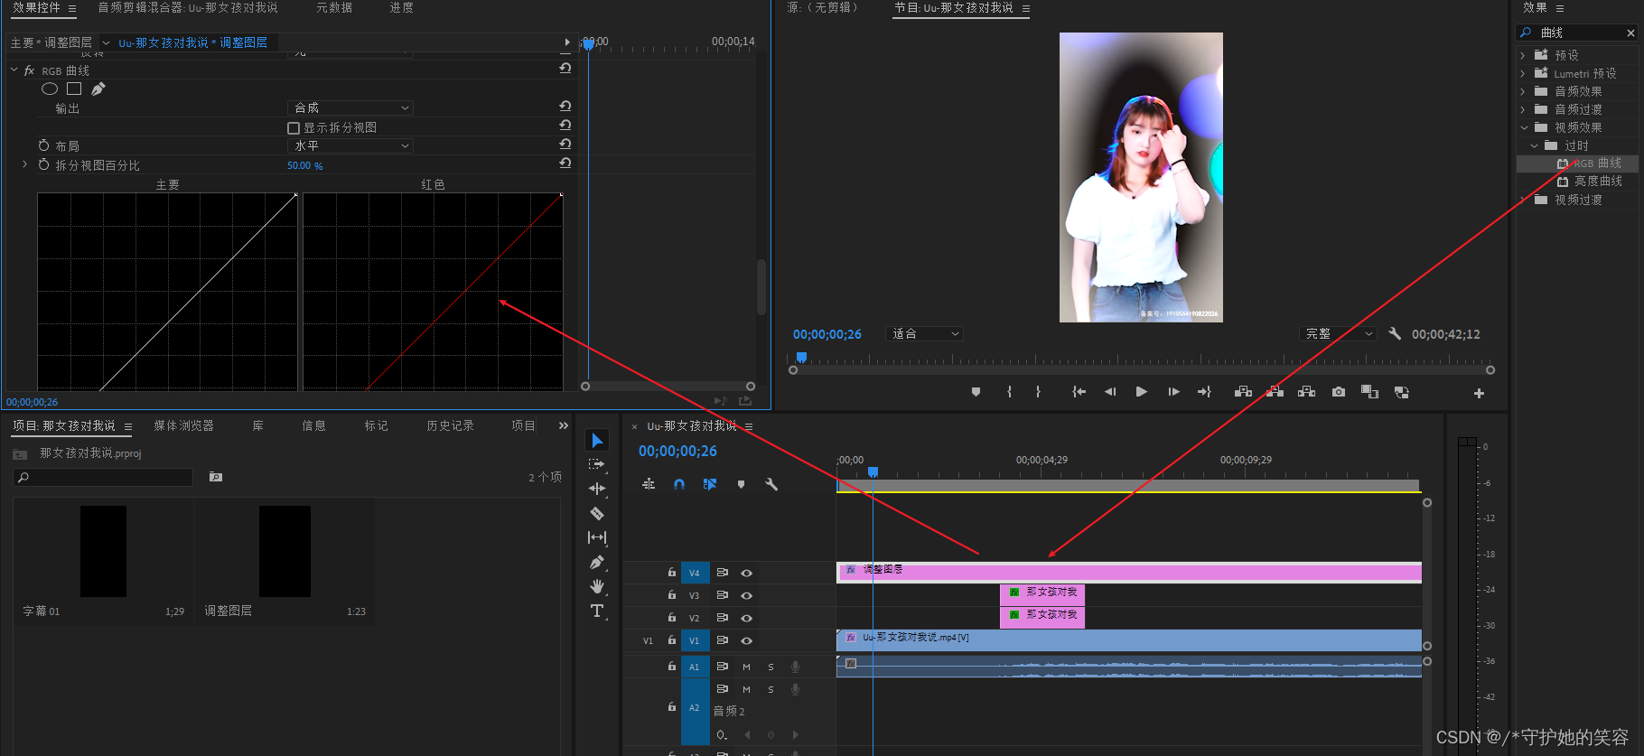The height and width of the screenshot is (756, 1644).
Task: Select the adjustment layer thumbnail in Project panel
Action: coord(285,551)
